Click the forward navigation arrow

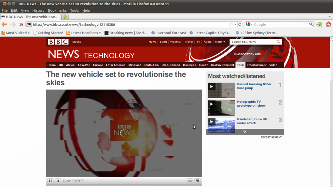click(x=13, y=25)
